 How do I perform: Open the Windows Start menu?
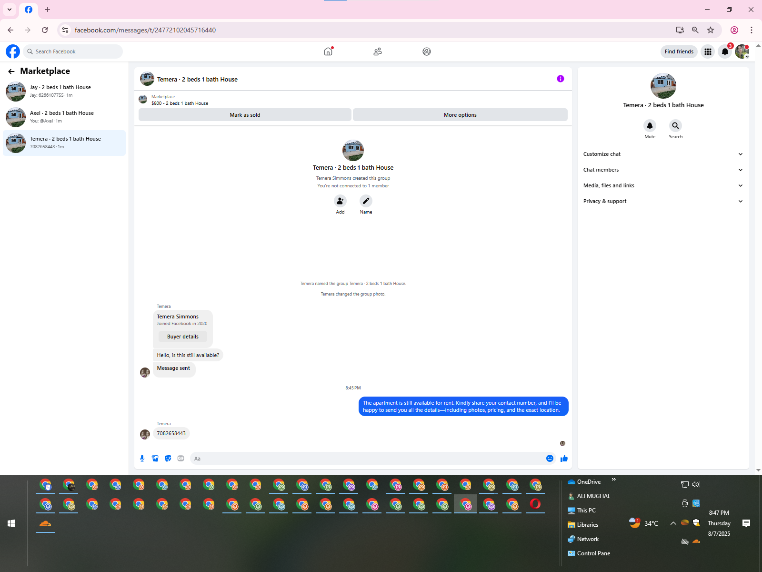pyautogui.click(x=11, y=523)
